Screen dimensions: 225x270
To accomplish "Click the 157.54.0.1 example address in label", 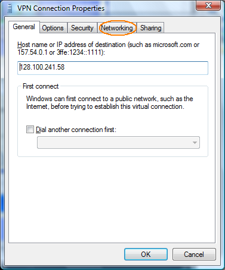I will coord(32,52).
